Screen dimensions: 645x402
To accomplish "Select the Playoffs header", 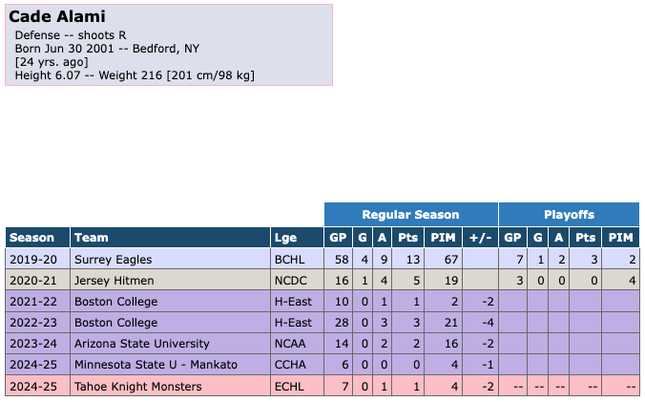I will coord(569,215).
